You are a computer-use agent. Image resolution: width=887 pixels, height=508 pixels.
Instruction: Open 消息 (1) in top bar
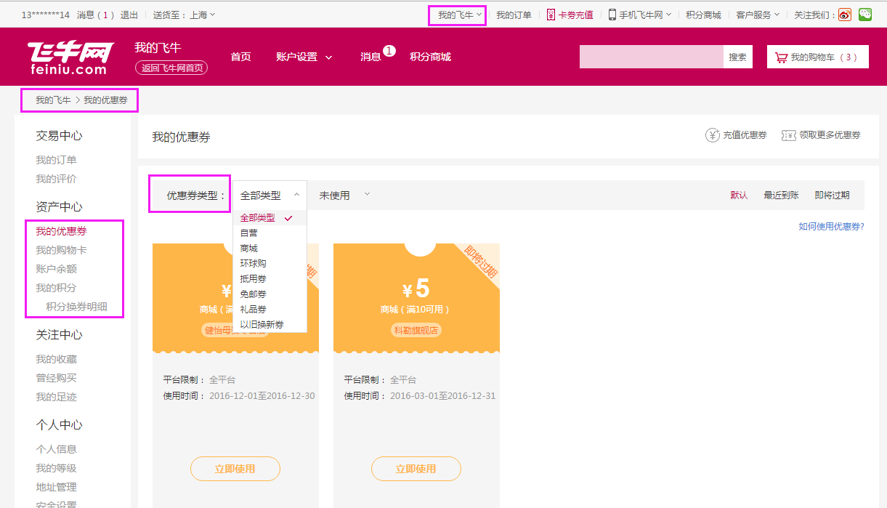(95, 15)
